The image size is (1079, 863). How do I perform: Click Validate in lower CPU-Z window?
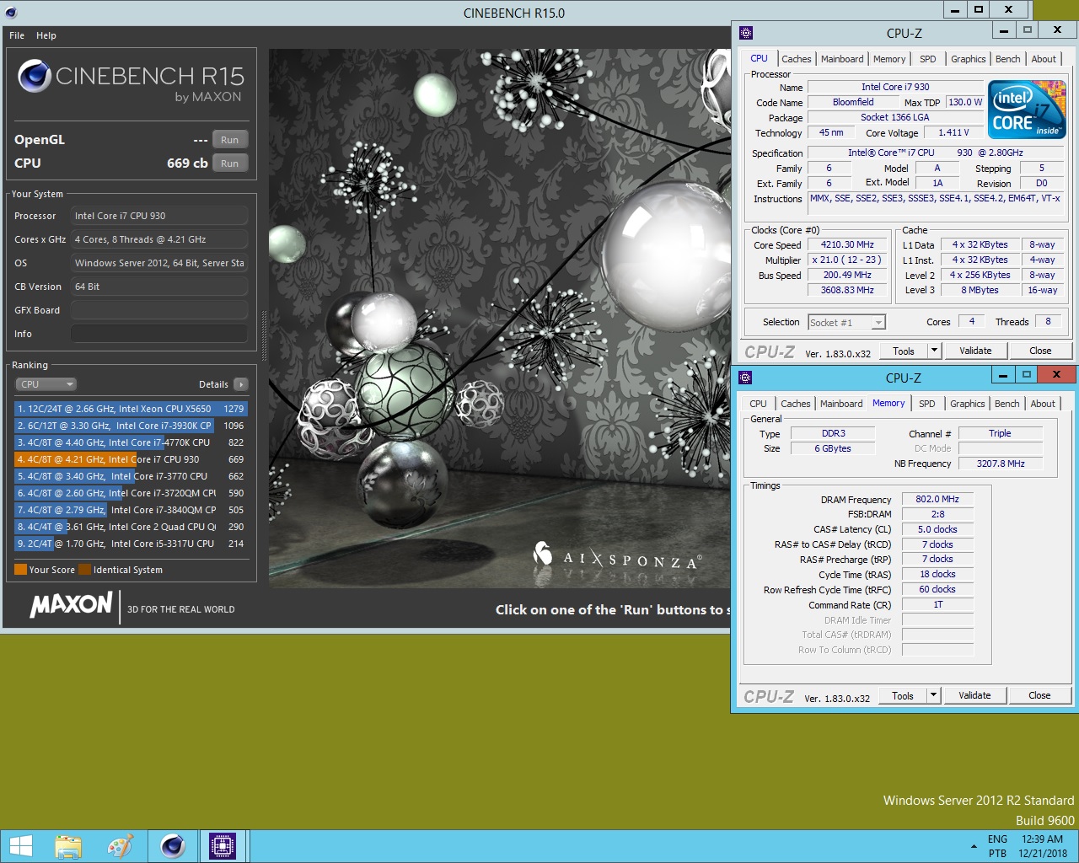click(974, 695)
